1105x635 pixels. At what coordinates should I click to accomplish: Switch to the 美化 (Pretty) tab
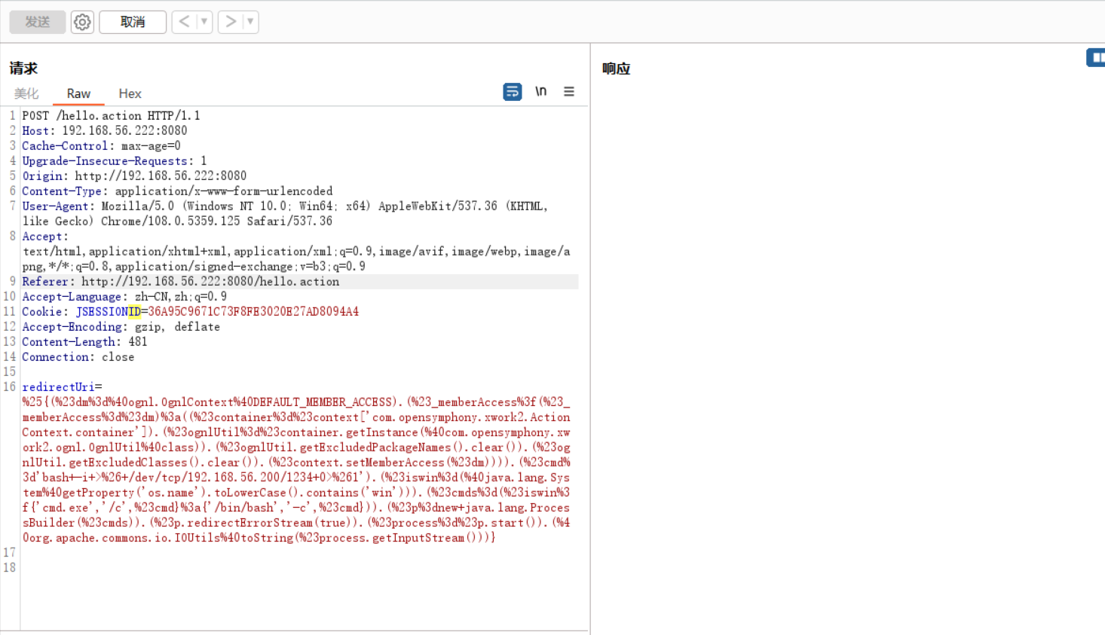[x=26, y=93]
